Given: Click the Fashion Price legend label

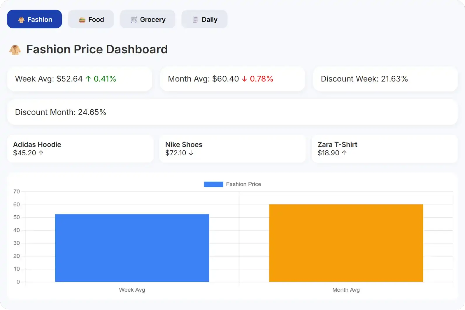Looking at the screenshot, I should (x=243, y=184).
